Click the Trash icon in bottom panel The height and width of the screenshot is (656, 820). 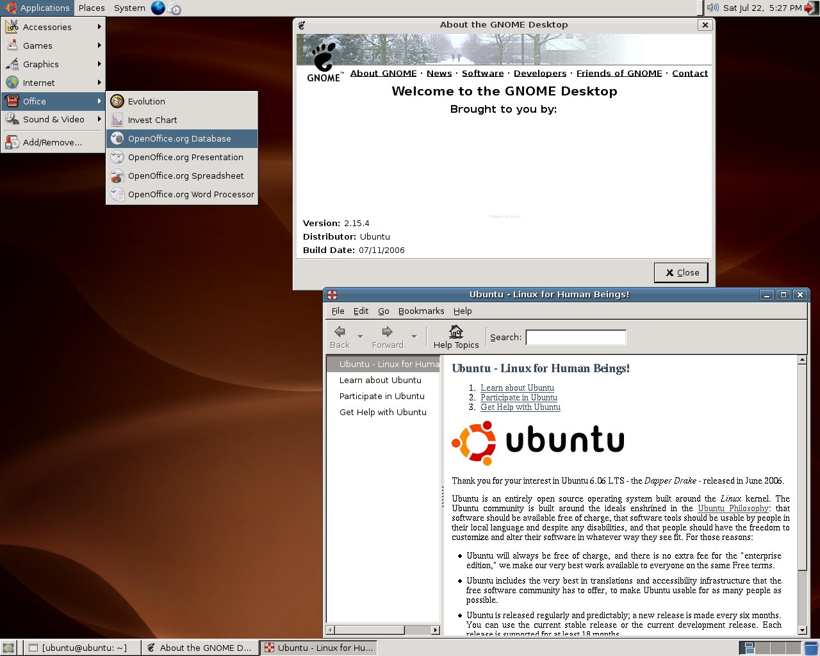click(811, 648)
